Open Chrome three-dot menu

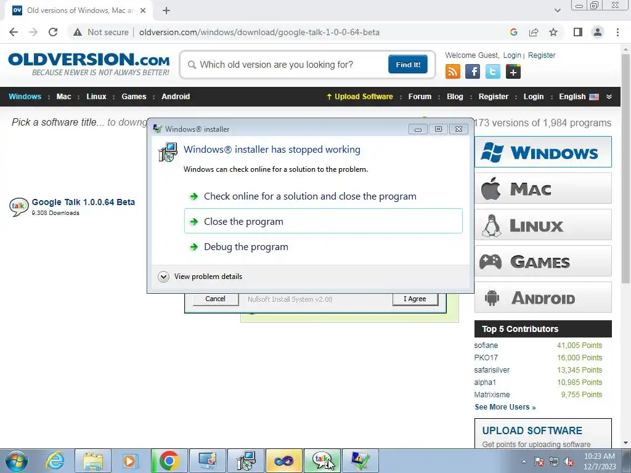tap(617, 32)
